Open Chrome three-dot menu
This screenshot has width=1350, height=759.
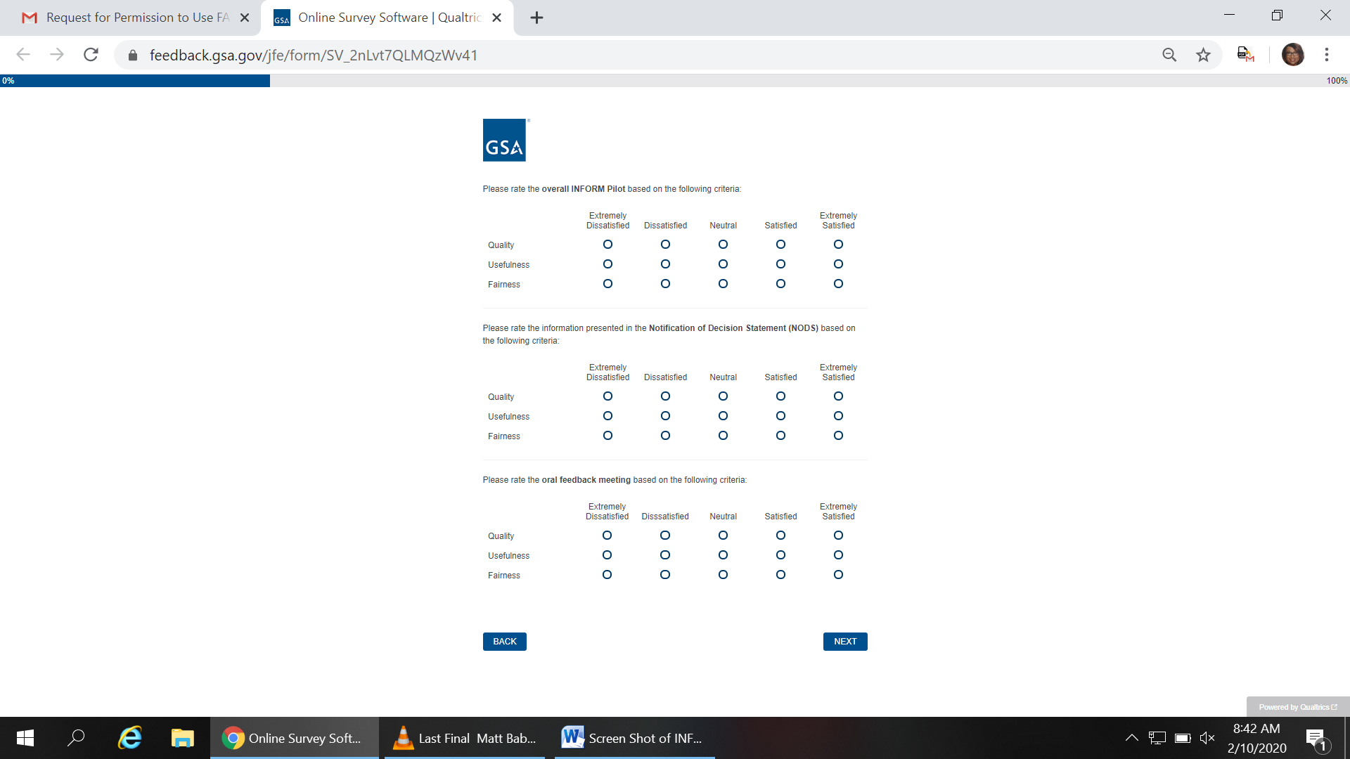point(1326,55)
